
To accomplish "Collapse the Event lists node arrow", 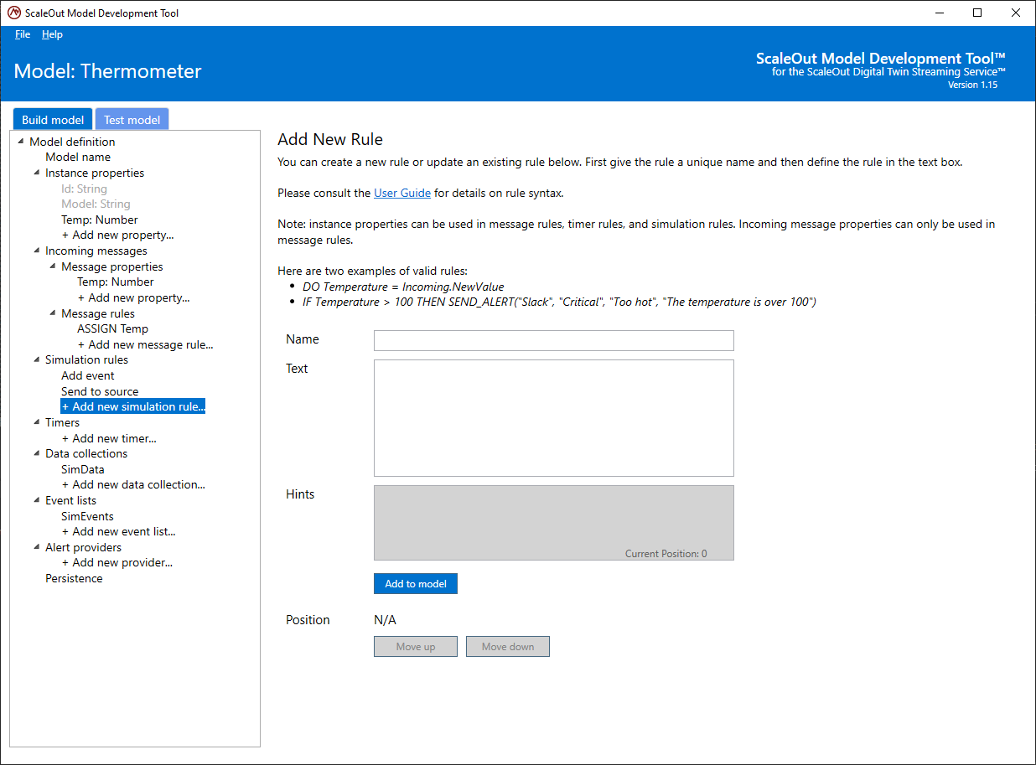I will click(x=36, y=500).
